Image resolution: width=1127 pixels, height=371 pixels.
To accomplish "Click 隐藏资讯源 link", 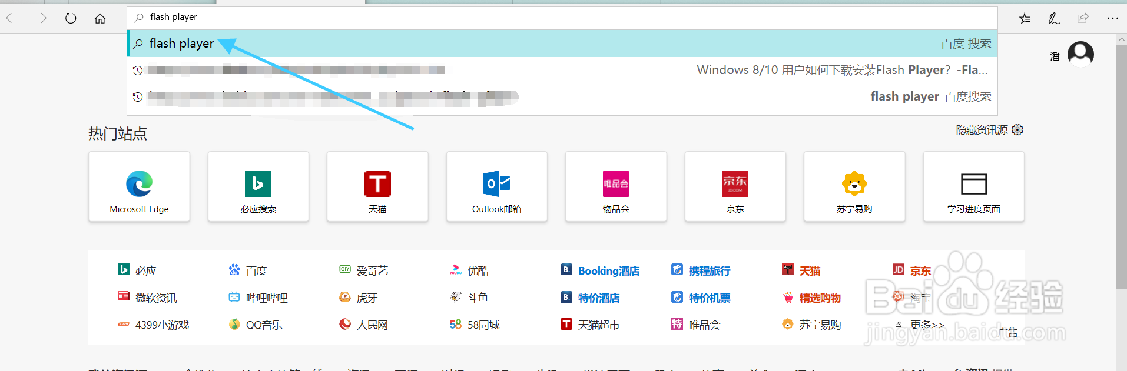I will click(982, 130).
